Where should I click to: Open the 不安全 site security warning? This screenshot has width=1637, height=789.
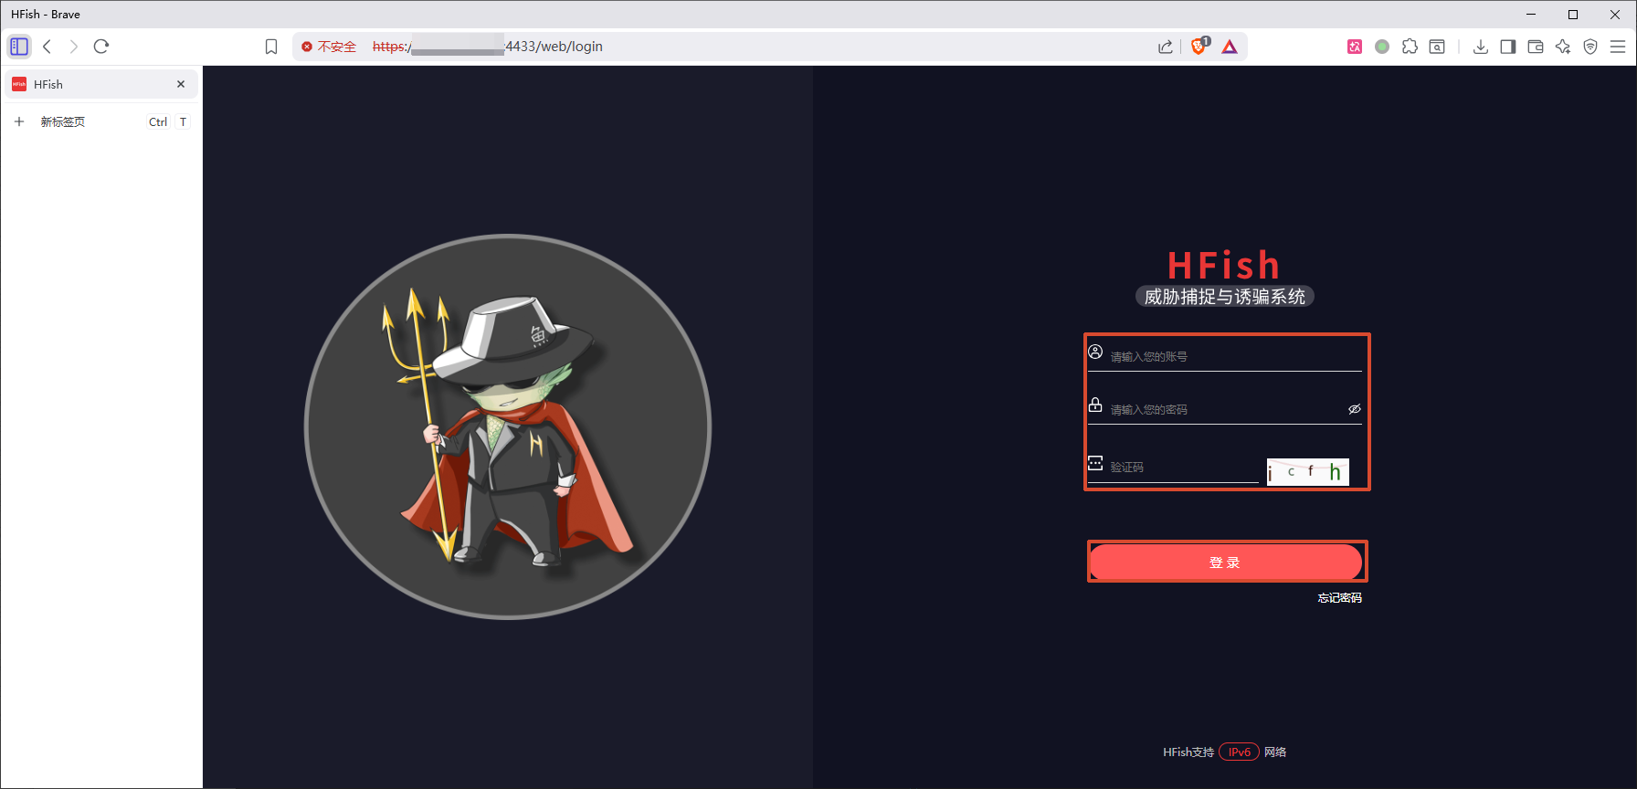click(x=329, y=47)
